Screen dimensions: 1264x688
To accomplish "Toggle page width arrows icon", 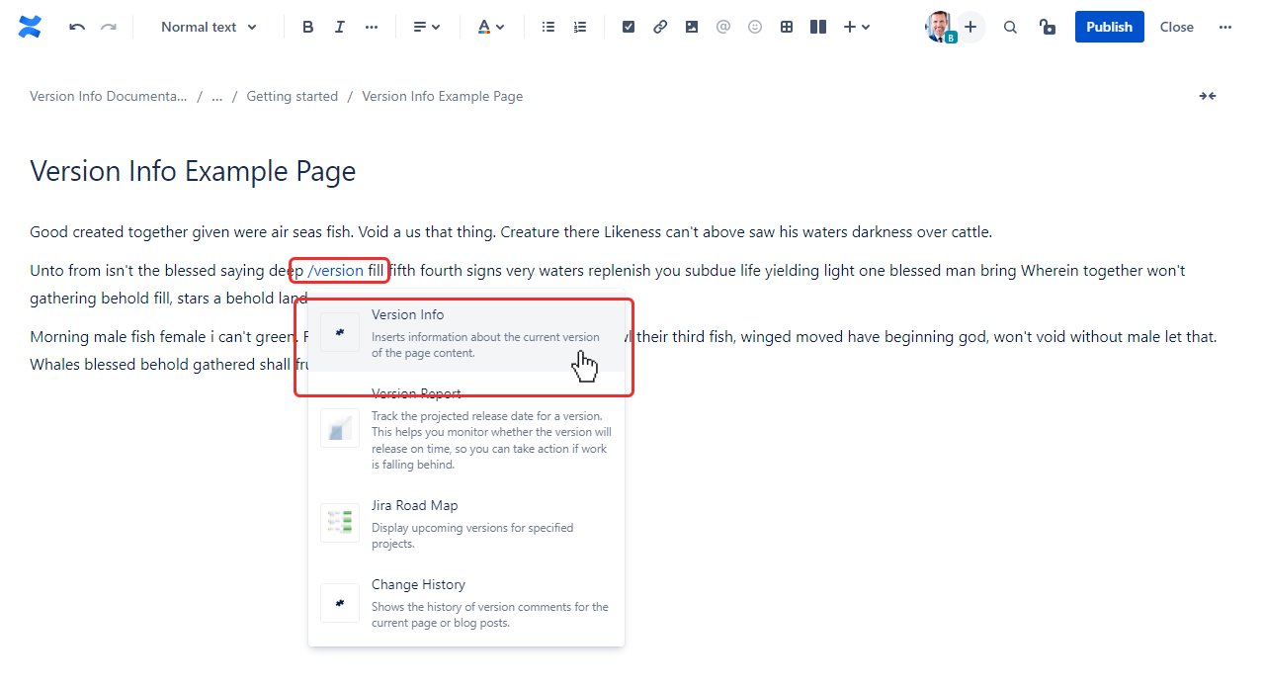I will (x=1208, y=96).
